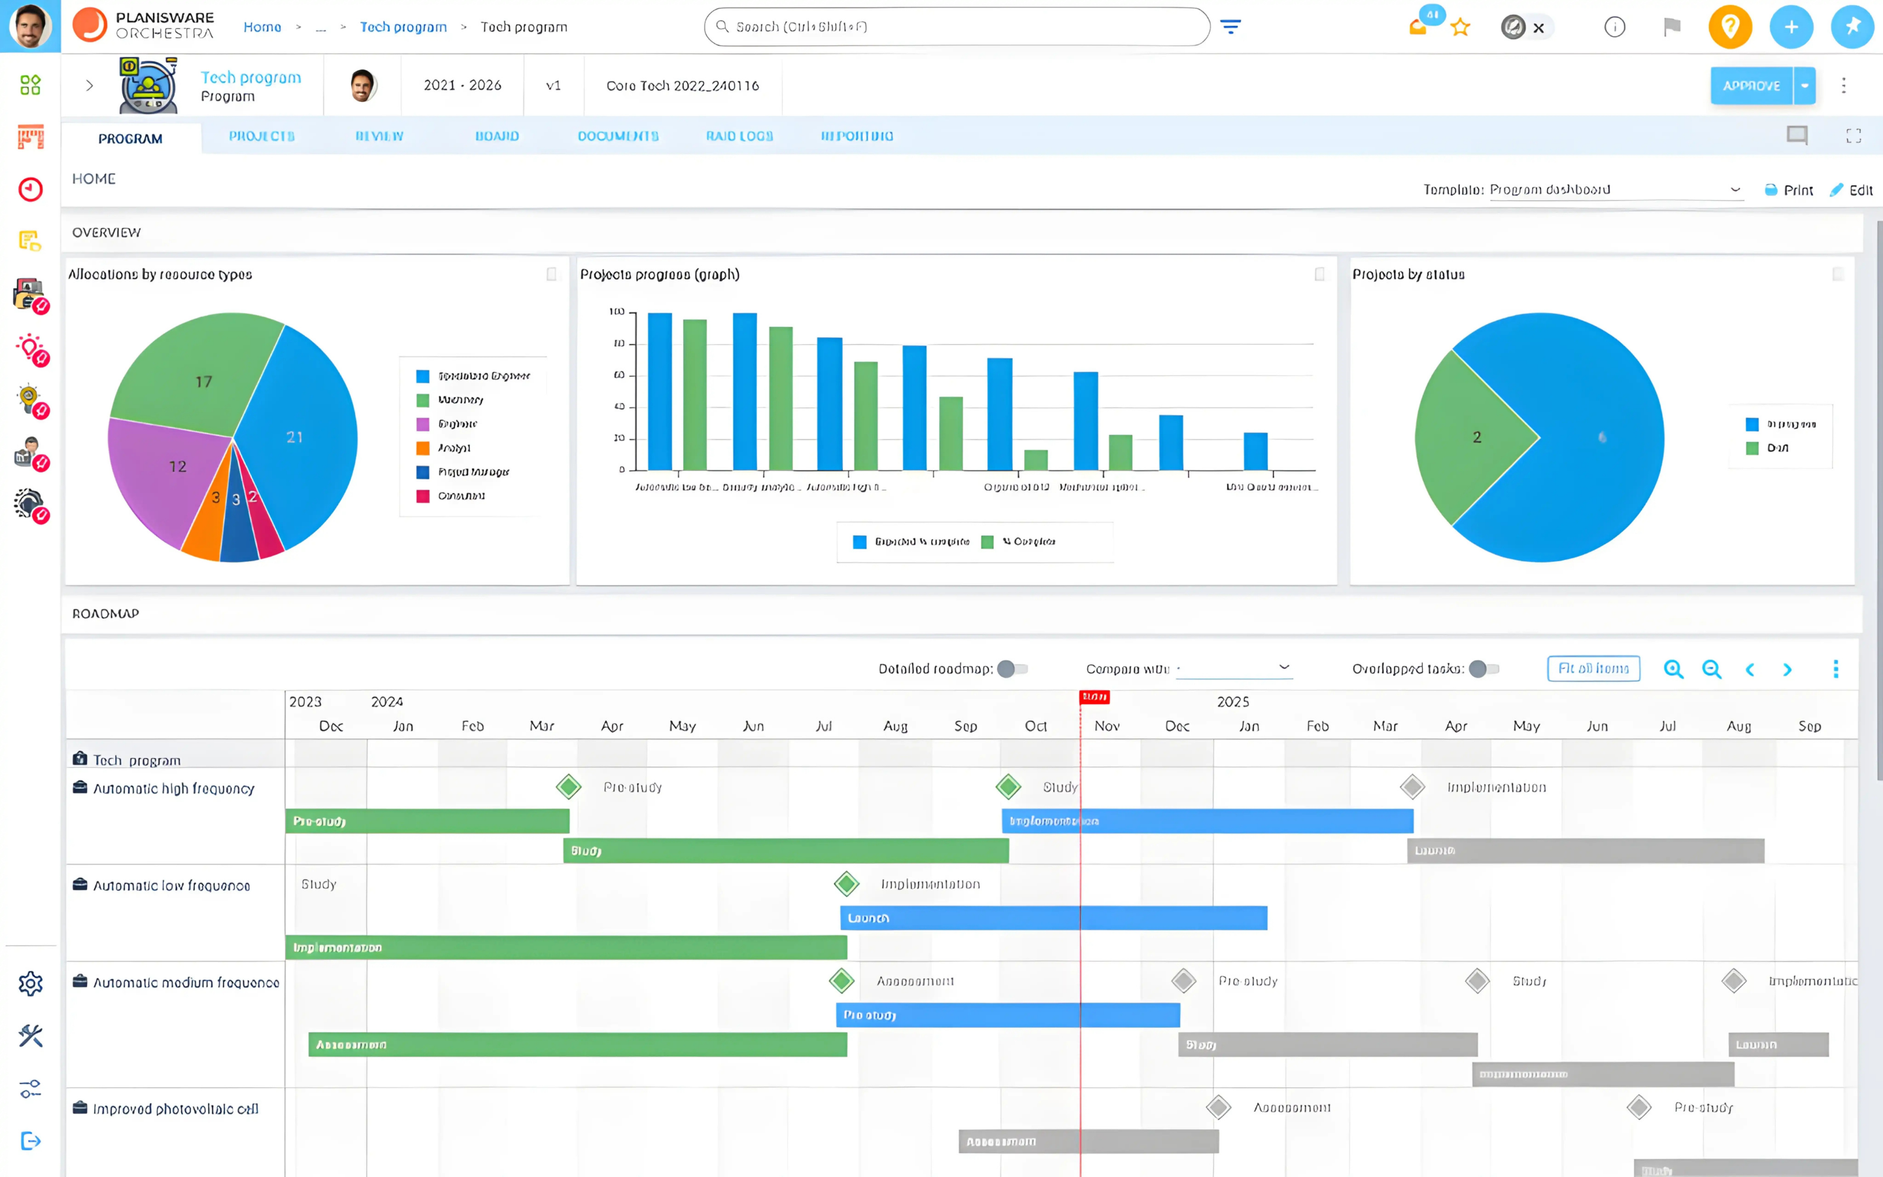Open the RAID Logs tab

739,136
